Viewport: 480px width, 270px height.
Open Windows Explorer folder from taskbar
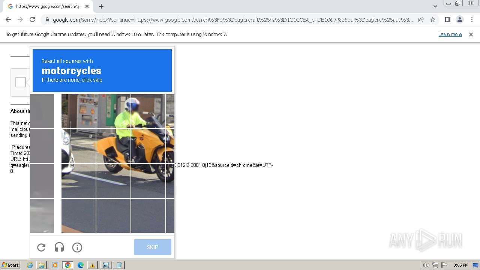(42, 265)
